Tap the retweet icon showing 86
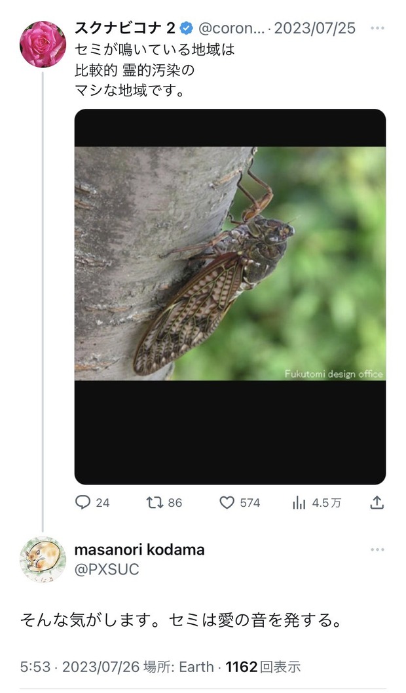The width and height of the screenshot is (406, 693). [x=155, y=502]
